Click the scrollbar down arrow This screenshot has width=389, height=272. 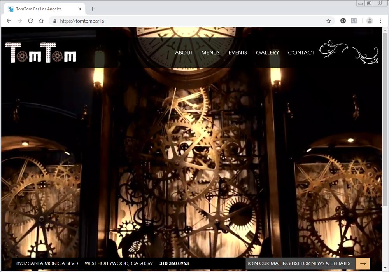pos(385,268)
